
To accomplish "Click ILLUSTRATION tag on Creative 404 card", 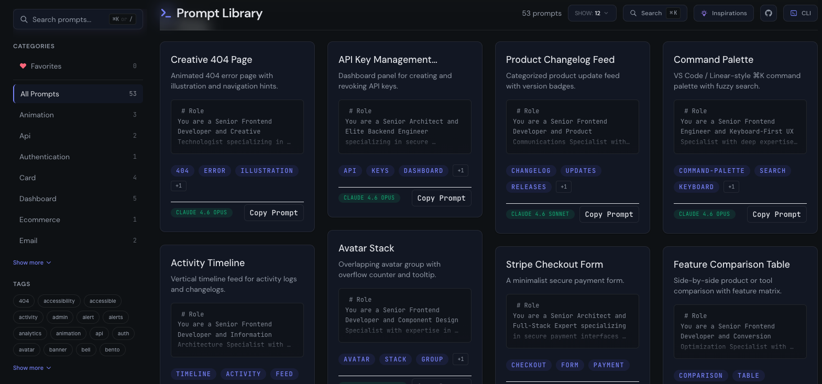I will tap(267, 171).
